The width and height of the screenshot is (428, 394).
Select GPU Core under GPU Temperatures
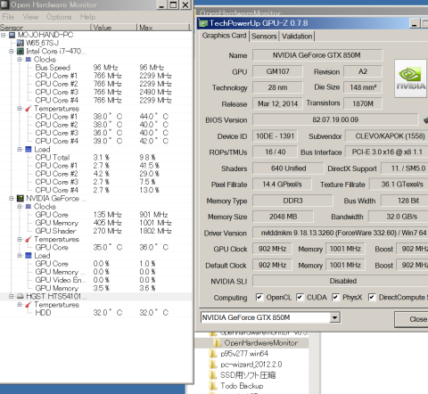[95, 247]
